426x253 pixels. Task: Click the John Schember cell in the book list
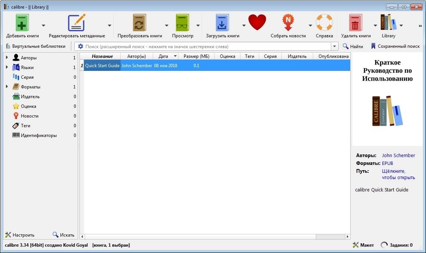[x=137, y=65]
